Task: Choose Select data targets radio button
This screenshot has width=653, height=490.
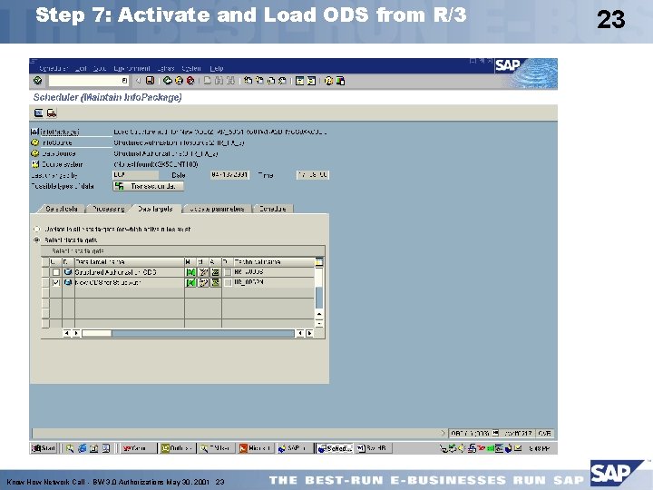Action: point(36,240)
